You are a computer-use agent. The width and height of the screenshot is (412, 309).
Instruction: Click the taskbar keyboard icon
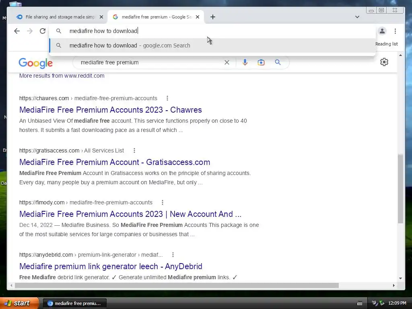click(x=360, y=303)
